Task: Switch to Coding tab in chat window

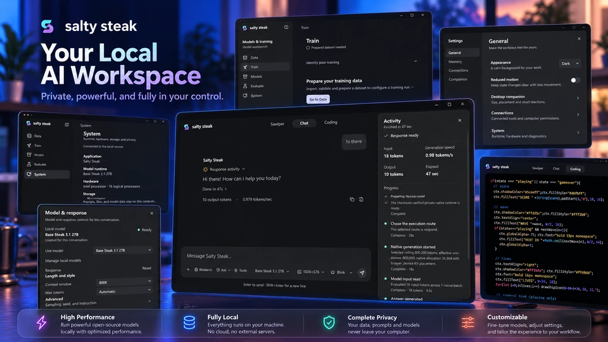Action: pyautogui.click(x=331, y=122)
